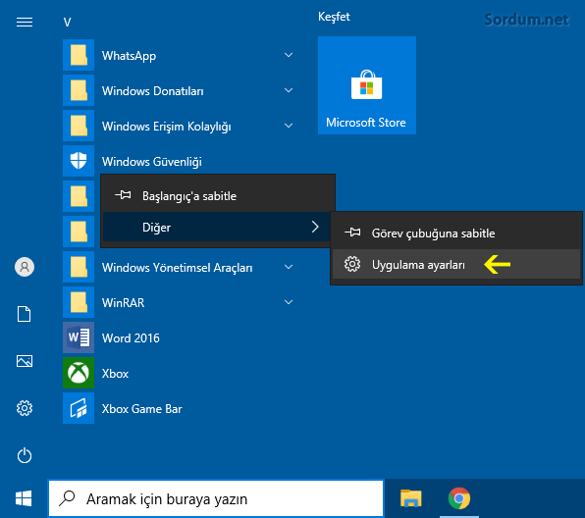Launch the Xbox list entry
The image size is (585, 518).
[182, 373]
